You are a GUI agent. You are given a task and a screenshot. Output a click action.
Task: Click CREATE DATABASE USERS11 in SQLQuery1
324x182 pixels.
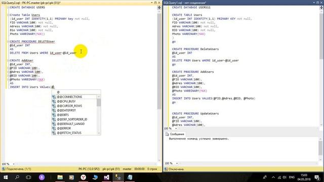click(191, 8)
